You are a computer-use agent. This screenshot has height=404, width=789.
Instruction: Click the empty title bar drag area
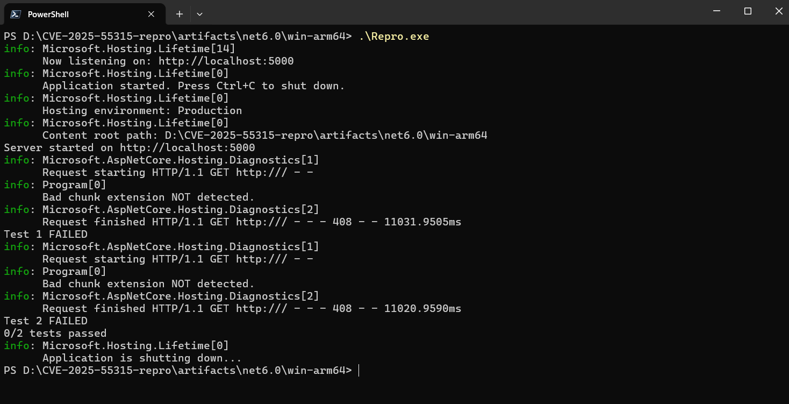[430, 12]
